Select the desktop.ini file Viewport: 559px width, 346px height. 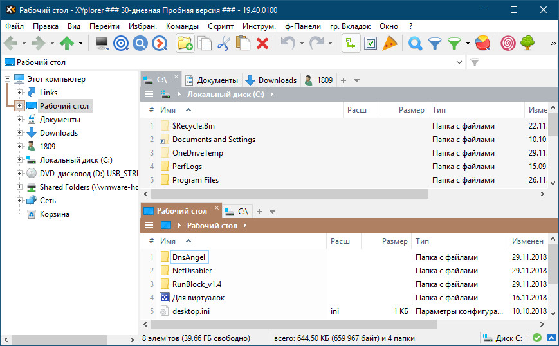(x=191, y=311)
